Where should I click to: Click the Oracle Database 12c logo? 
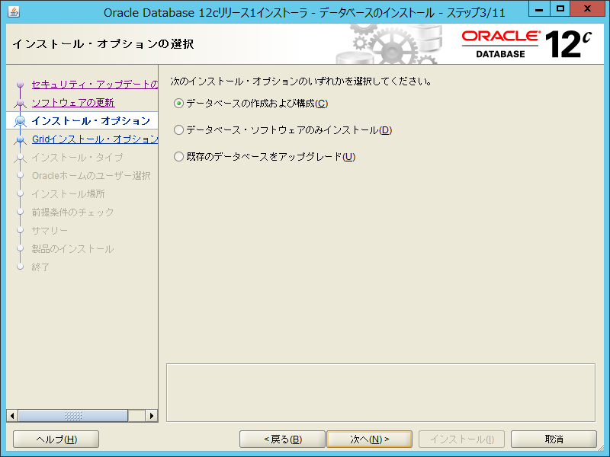pyautogui.click(x=526, y=44)
